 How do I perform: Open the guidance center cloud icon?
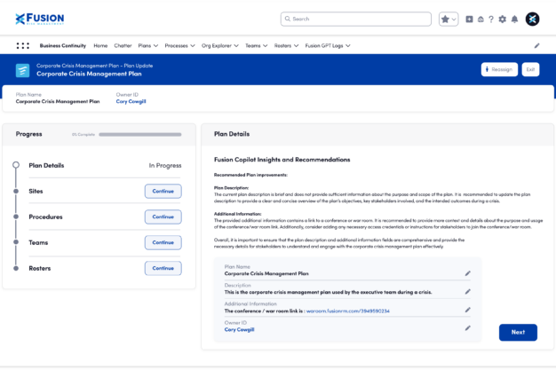(x=481, y=20)
